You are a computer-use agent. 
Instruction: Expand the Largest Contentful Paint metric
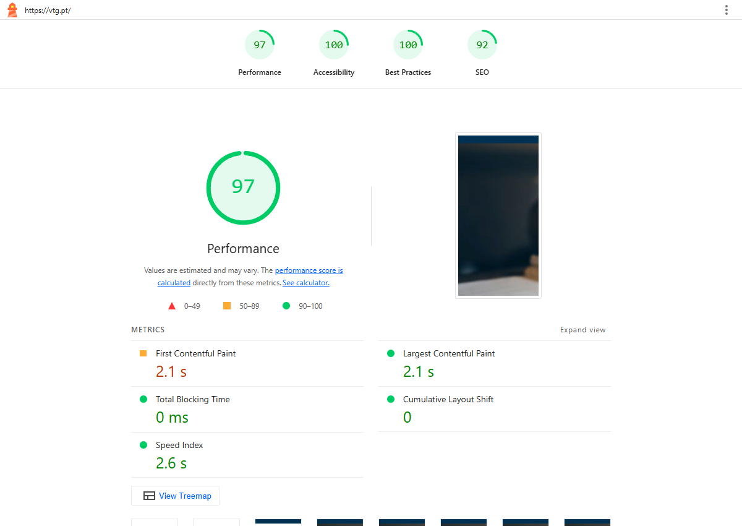coord(495,364)
